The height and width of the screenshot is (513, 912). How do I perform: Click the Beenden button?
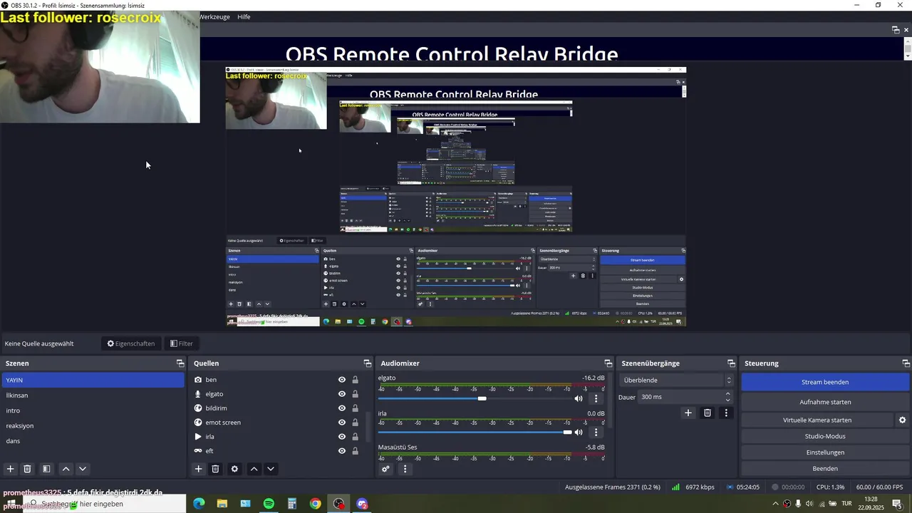pos(825,469)
